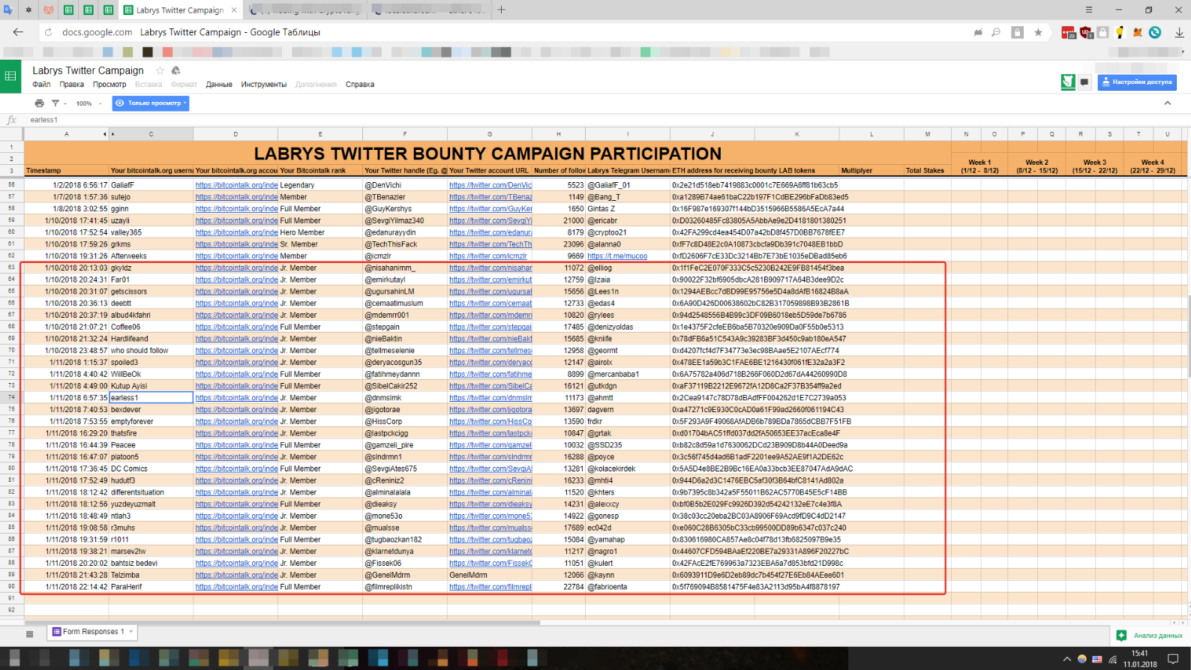Open the browser hamburger menu
This screenshot has width=1191, height=670.
[x=1089, y=10]
